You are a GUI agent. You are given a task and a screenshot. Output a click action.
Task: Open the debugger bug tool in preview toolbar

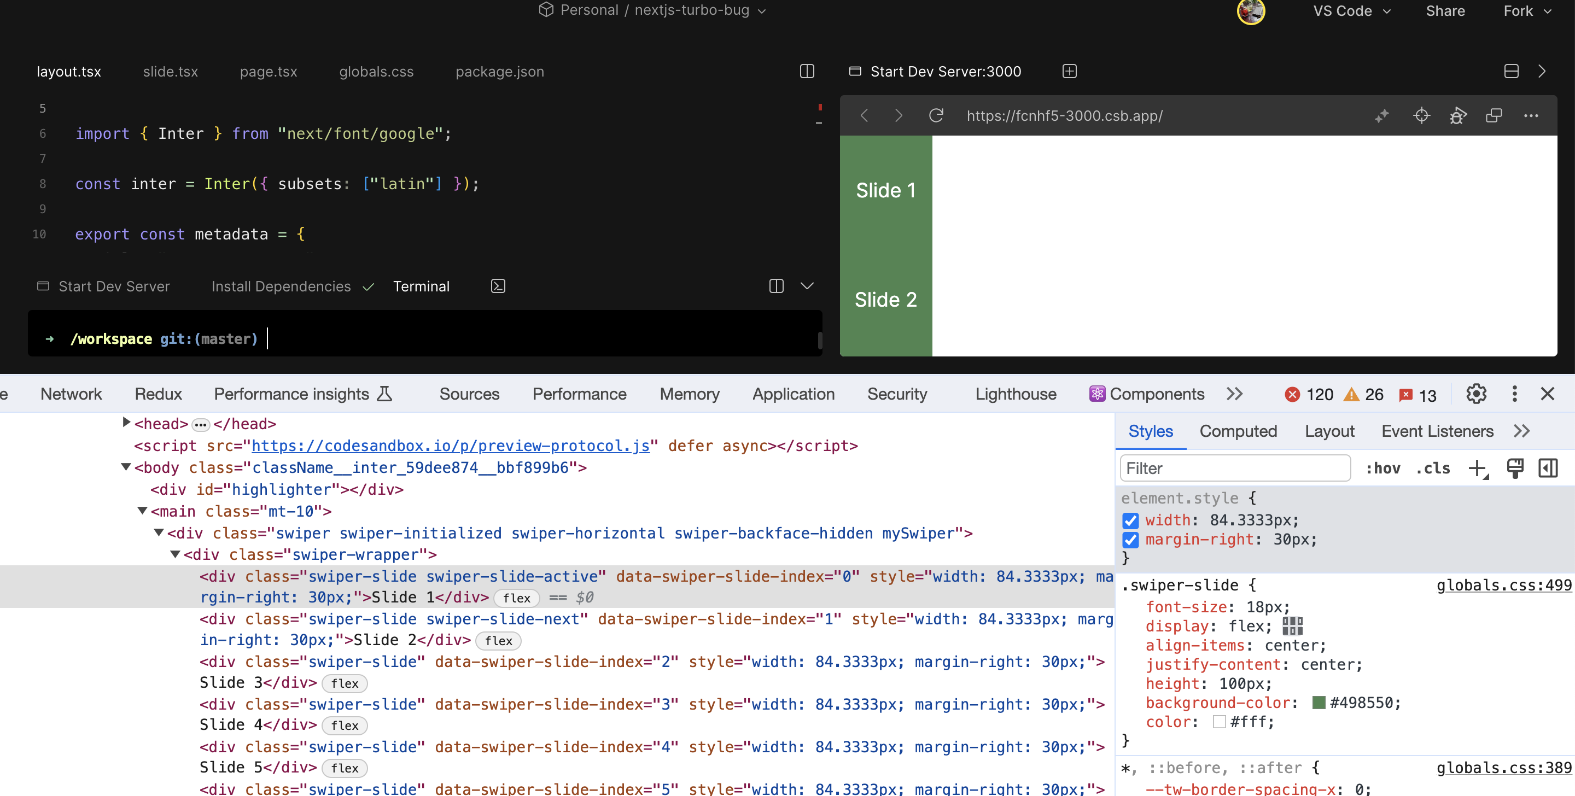click(x=1458, y=115)
